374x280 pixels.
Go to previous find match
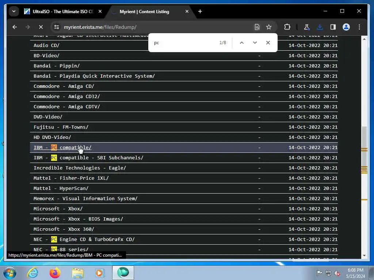point(242,43)
